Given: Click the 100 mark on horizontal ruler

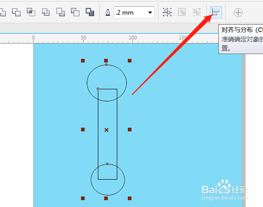Looking at the screenshot, I should 133,38.
